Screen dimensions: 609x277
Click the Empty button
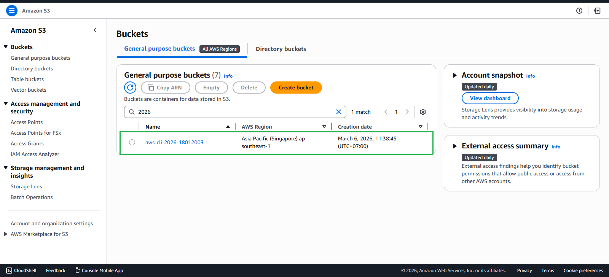pos(211,88)
